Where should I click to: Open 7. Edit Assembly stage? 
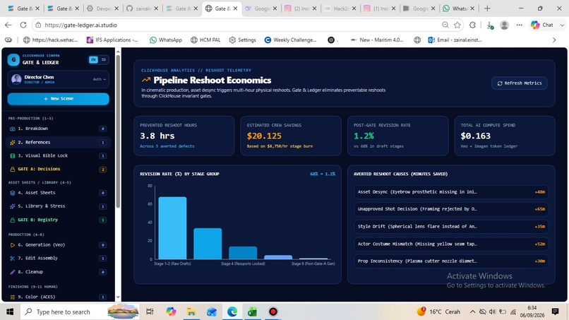58,259
